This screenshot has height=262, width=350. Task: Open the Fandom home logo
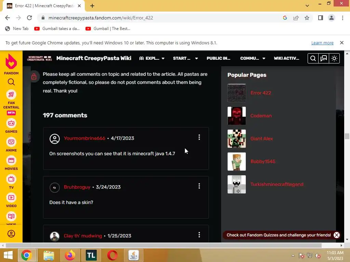(x=11, y=64)
